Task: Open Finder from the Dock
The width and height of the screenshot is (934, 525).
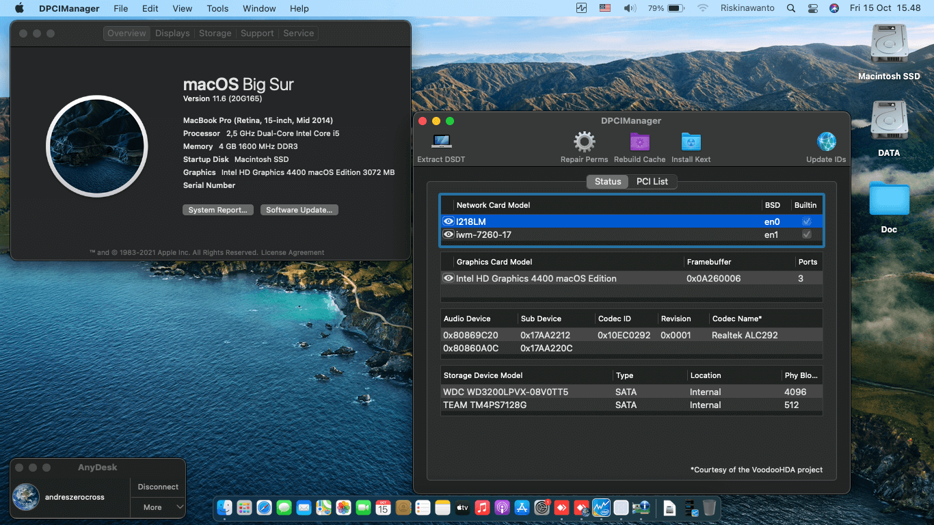Action: (225, 507)
